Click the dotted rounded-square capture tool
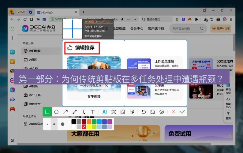 tap(123, 112)
